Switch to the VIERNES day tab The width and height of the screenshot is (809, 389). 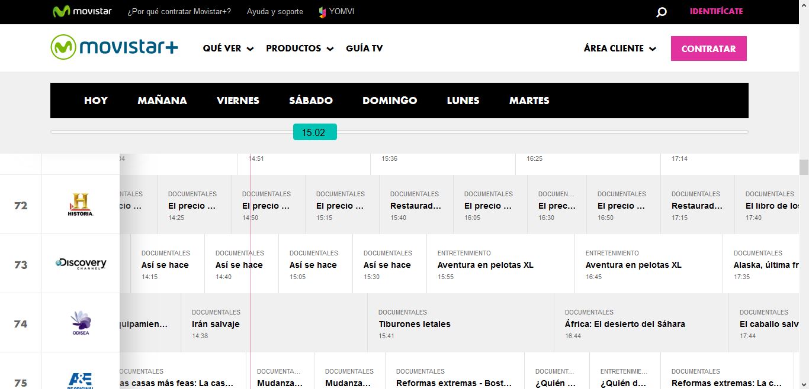[238, 101]
